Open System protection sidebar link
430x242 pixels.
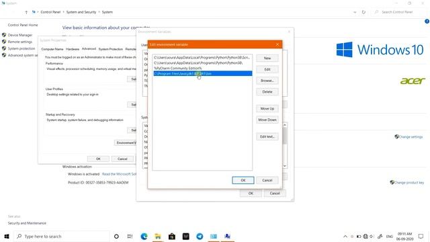tap(21, 48)
